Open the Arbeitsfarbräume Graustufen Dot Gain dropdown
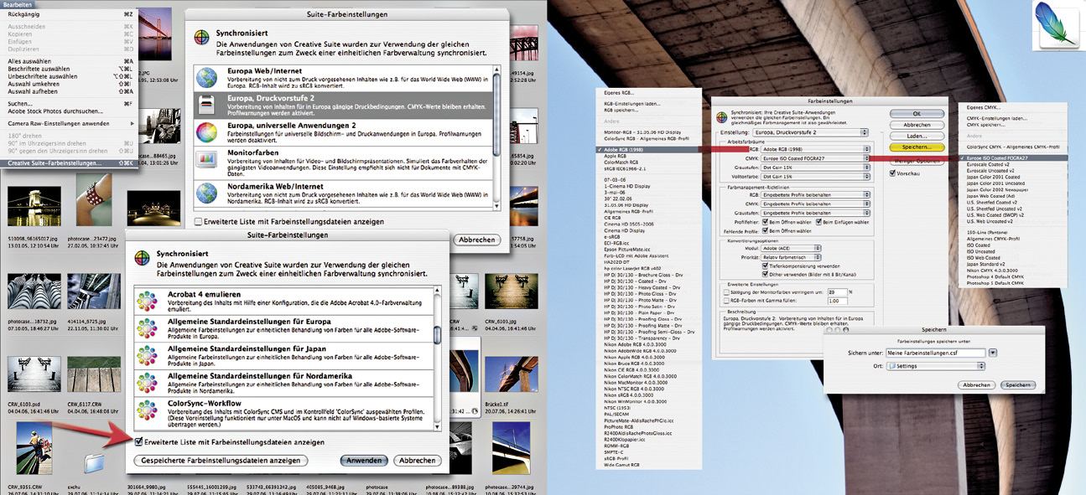The width and height of the screenshot is (1086, 495). [x=816, y=168]
